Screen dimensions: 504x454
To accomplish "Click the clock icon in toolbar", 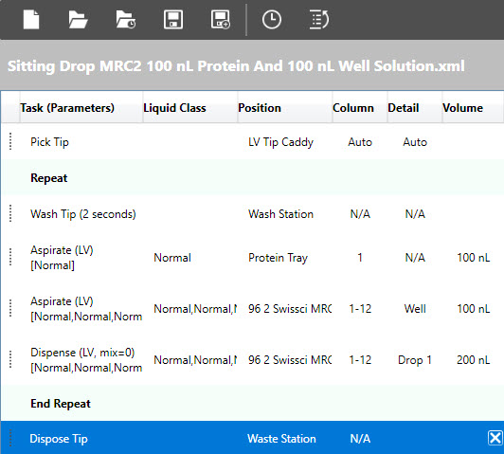I will point(272,20).
